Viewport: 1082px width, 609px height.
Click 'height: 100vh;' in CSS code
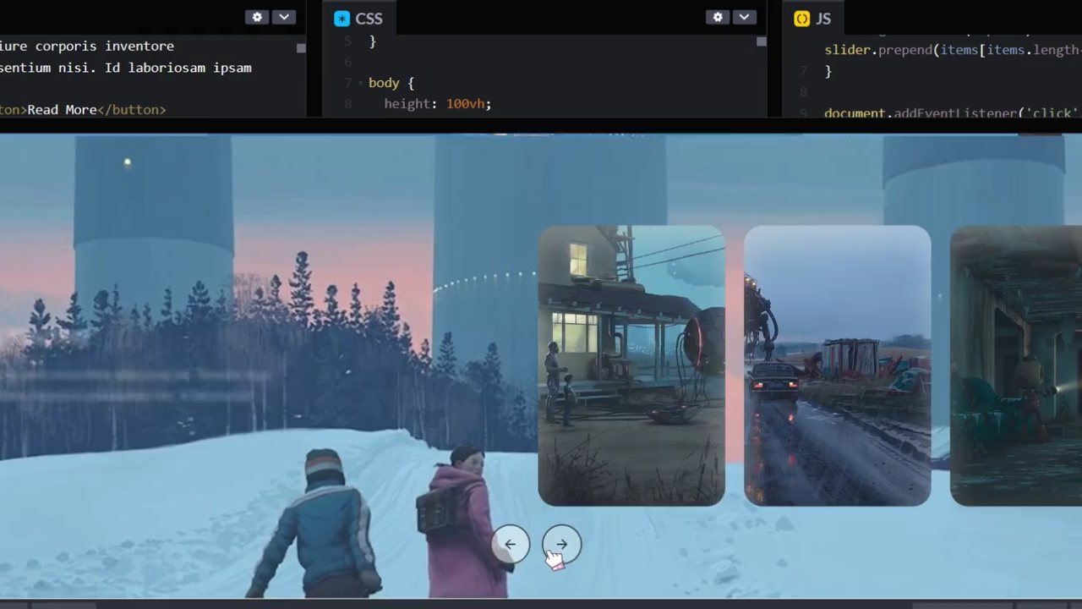437,103
